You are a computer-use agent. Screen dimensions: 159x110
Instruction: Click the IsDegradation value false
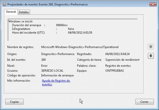71,29
